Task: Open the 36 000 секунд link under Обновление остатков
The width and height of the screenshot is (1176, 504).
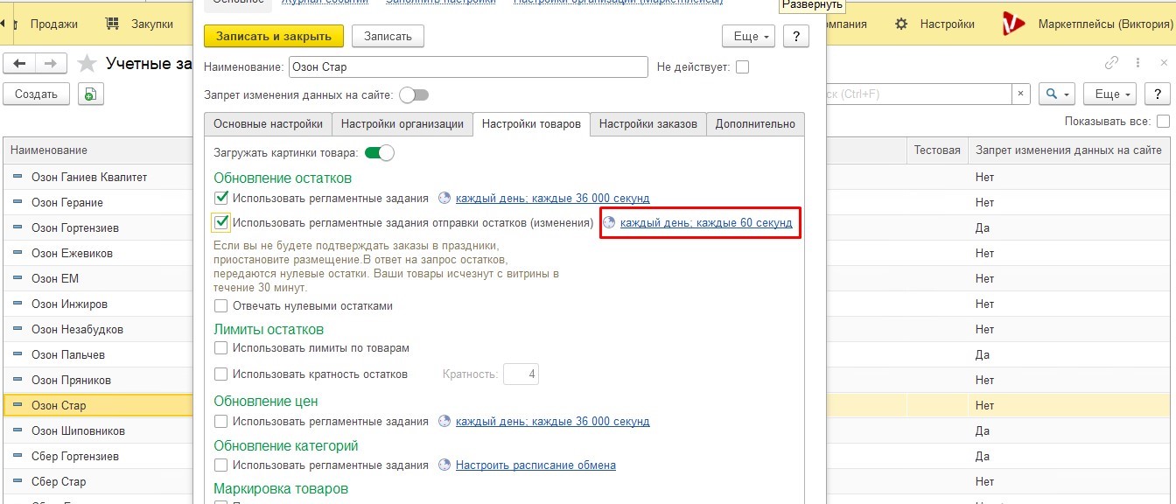Action: [x=553, y=198]
